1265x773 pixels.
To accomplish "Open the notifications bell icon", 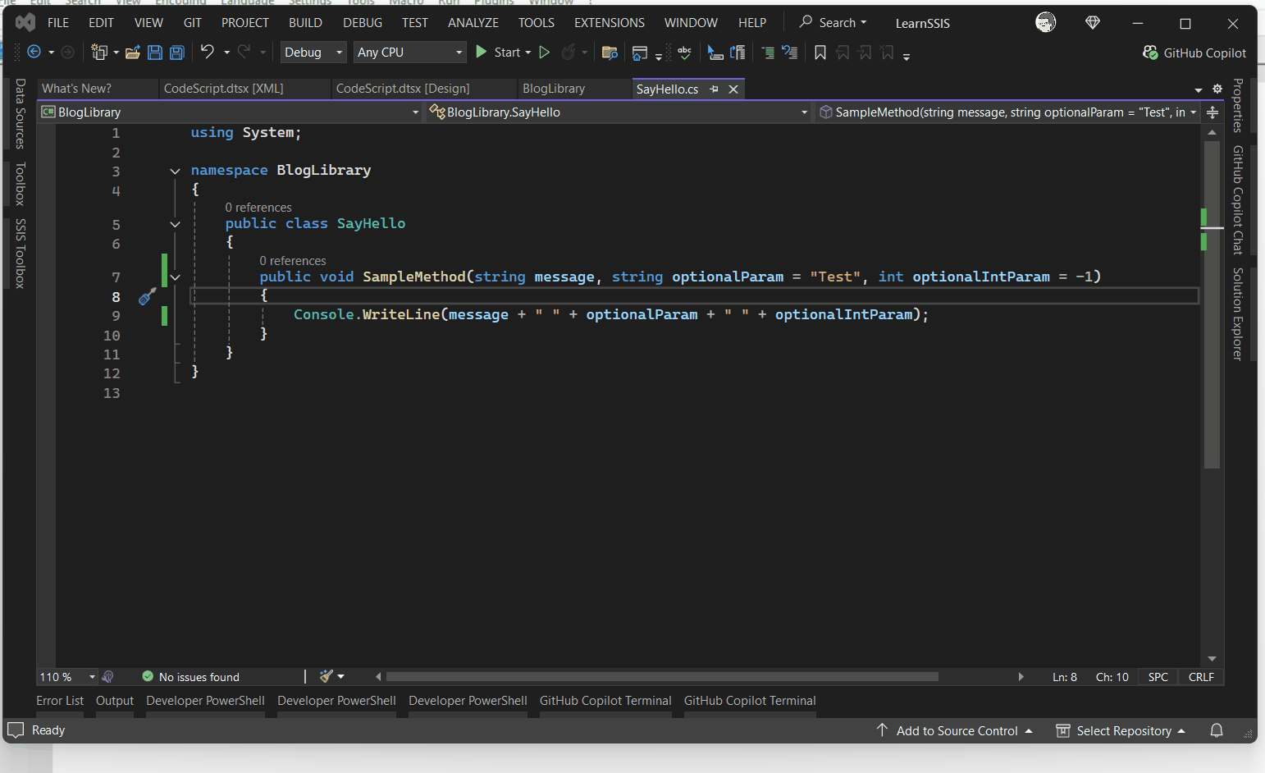I will coord(1217,730).
